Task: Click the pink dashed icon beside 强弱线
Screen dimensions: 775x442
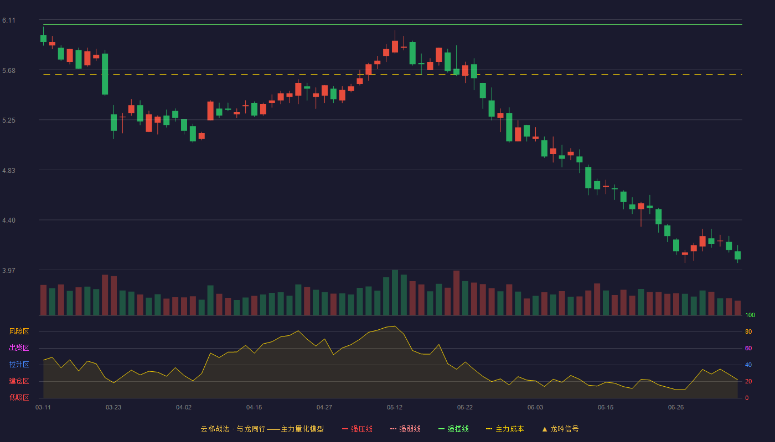Action: tap(393, 429)
